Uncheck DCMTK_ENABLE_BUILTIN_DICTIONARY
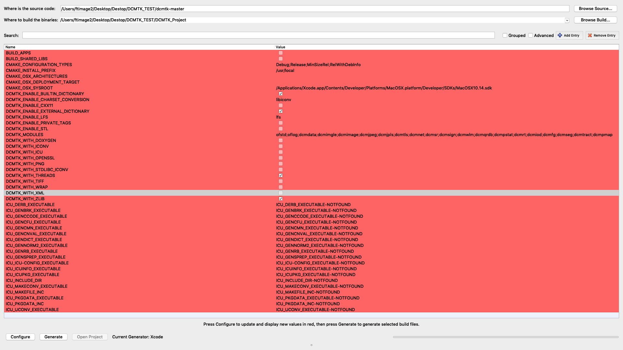This screenshot has width=623, height=350. tap(281, 94)
